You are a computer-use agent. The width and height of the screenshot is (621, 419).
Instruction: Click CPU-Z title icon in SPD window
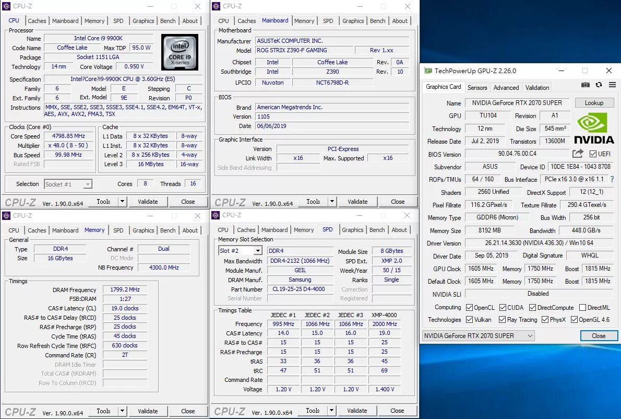[x=216, y=215]
